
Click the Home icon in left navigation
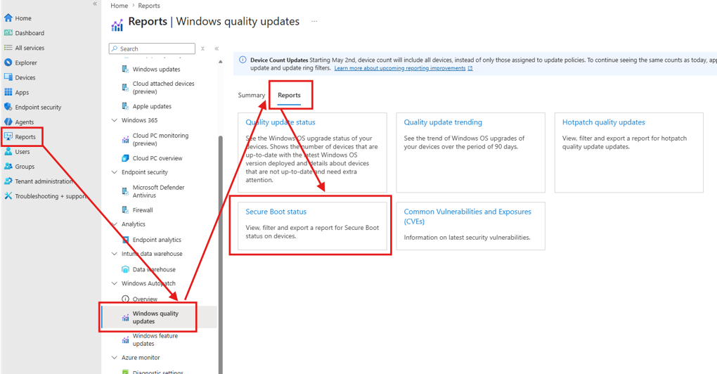click(x=8, y=18)
